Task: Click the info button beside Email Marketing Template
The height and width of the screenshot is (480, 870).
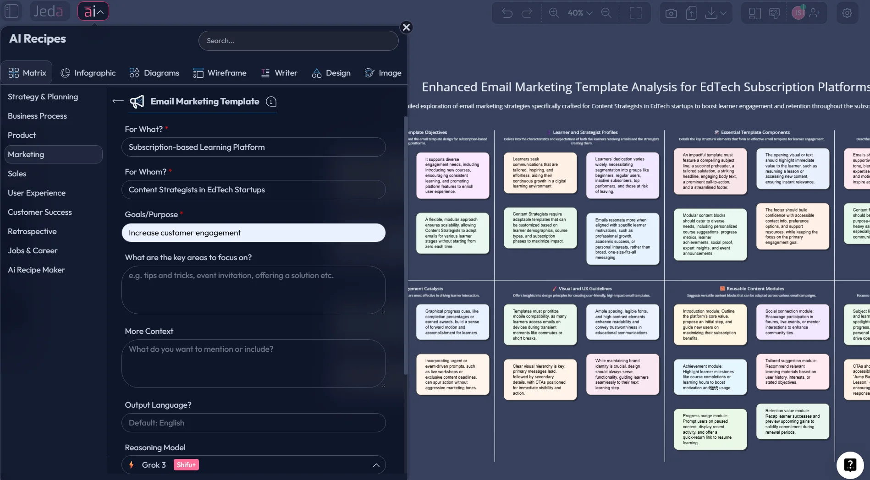Action: tap(271, 102)
